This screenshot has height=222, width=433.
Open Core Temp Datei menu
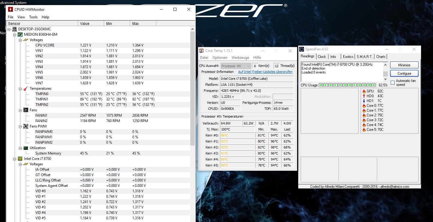click(x=204, y=58)
